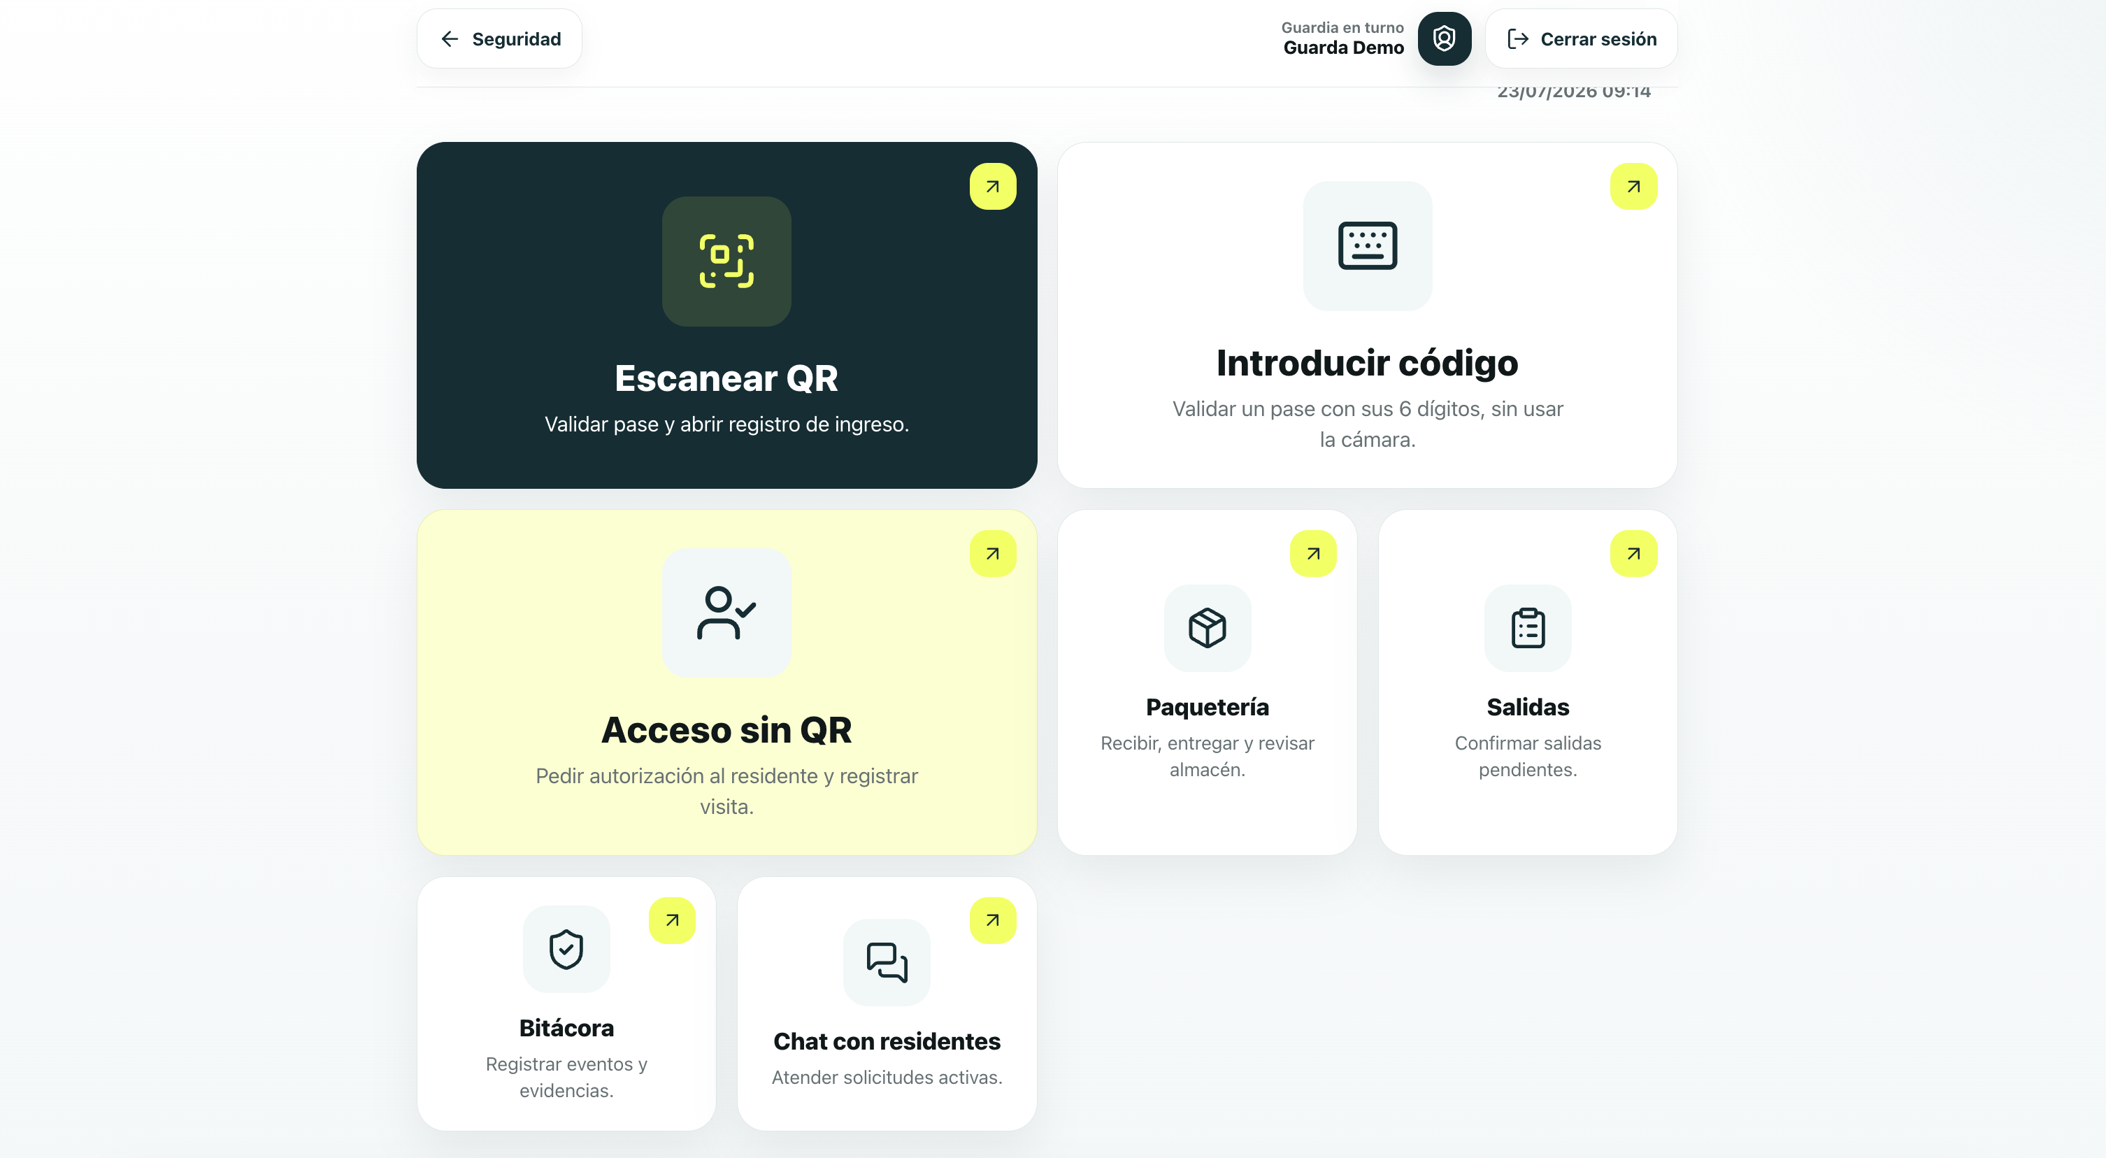The width and height of the screenshot is (2106, 1158).
Task: Click the user-check icon in Acceso sin QR
Action: 726,613
